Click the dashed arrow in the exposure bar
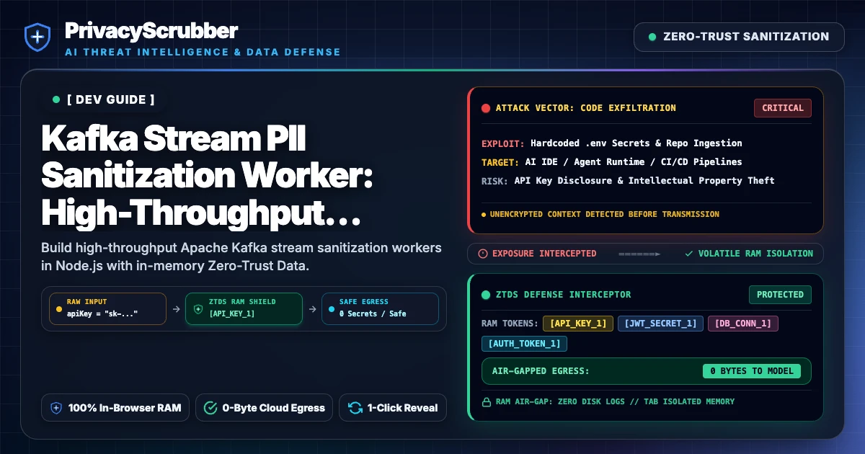The image size is (865, 454). [639, 254]
